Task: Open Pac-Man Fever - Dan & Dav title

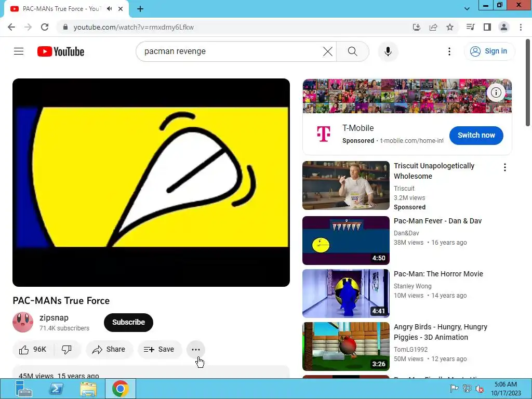Action: (437, 221)
